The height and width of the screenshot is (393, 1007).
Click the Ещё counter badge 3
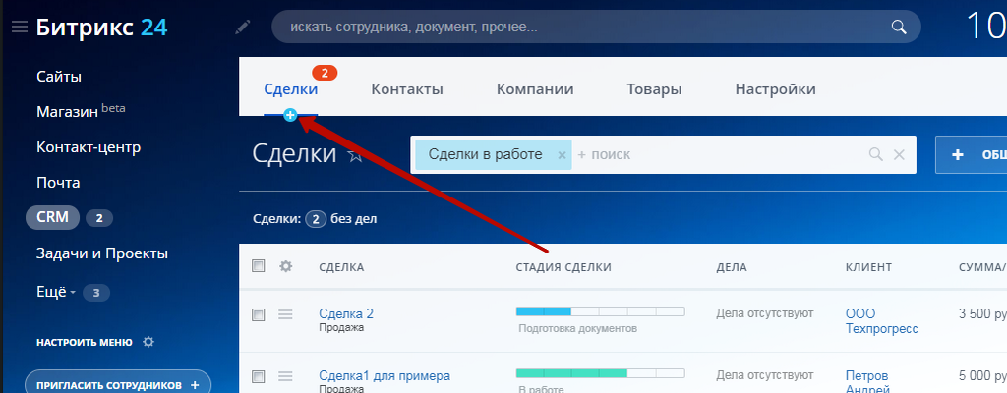pos(96,293)
